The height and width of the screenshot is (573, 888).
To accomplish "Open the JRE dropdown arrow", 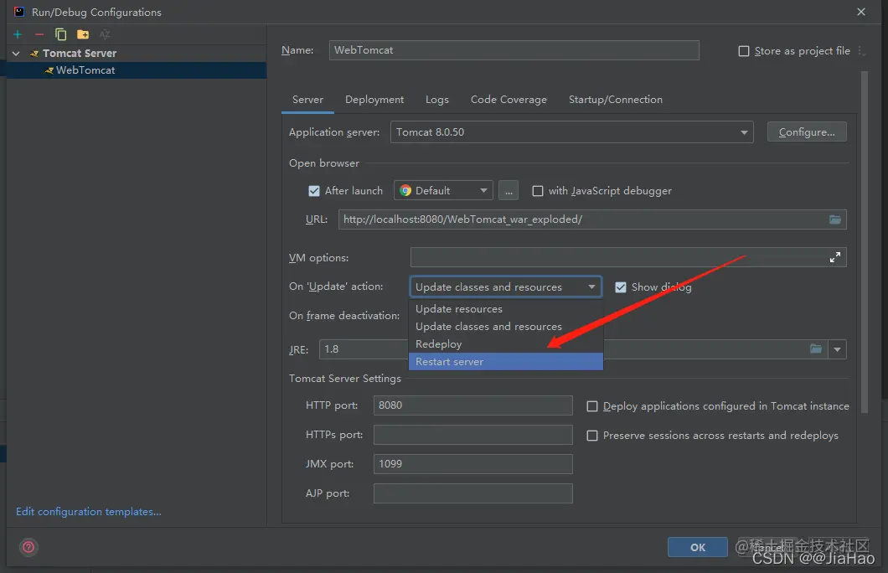I will click(837, 349).
